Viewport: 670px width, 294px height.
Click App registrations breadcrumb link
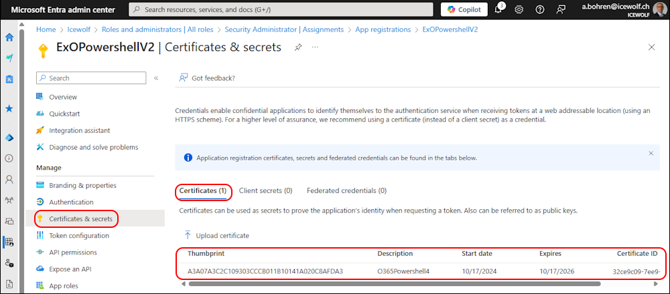click(x=383, y=29)
